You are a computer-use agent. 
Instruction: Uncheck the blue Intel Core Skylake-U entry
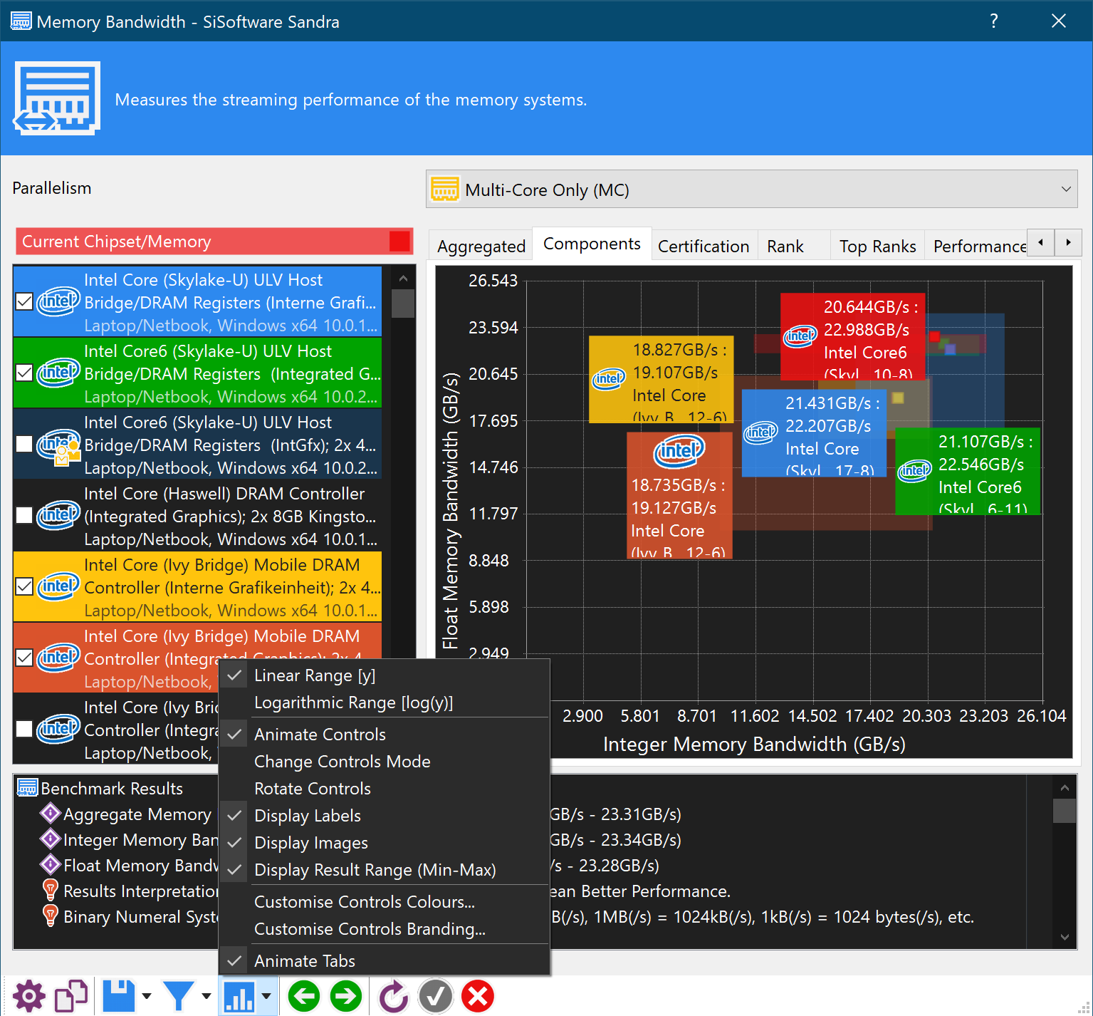coord(24,301)
